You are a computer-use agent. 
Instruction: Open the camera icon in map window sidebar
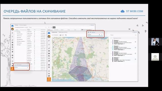pos(49,53)
